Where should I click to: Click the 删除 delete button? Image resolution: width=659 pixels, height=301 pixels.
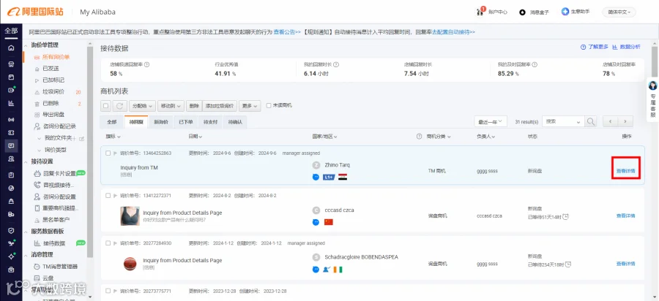click(193, 106)
